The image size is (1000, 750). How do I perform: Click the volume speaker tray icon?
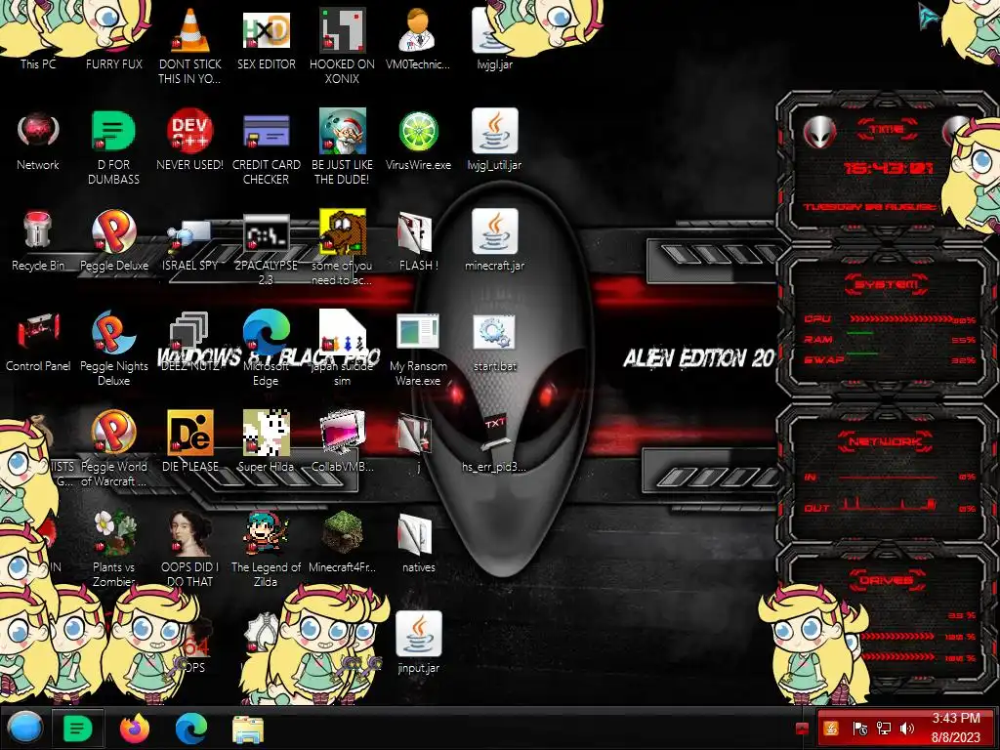(907, 729)
